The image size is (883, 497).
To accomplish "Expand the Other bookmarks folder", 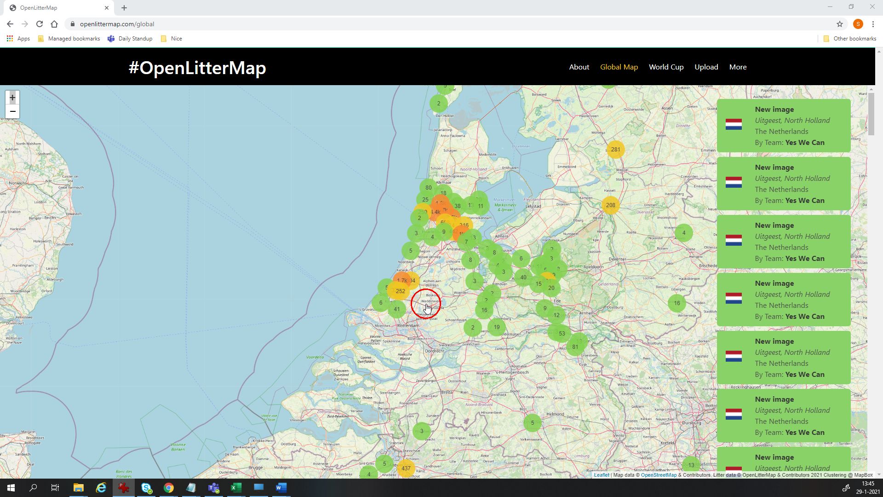I will [x=849, y=39].
